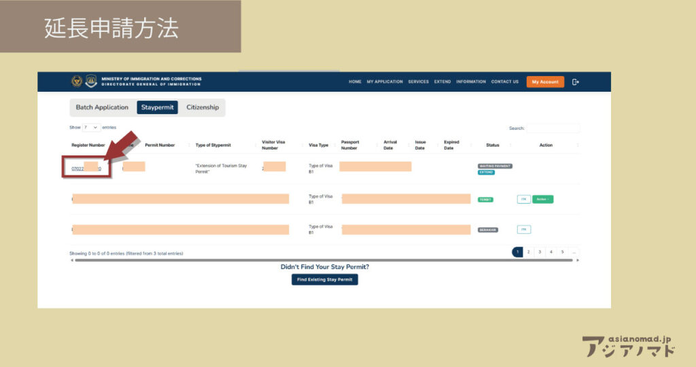The height and width of the screenshot is (367, 696).
Task: Open MY APPLICATION in the top navigation
Action: pyautogui.click(x=385, y=82)
